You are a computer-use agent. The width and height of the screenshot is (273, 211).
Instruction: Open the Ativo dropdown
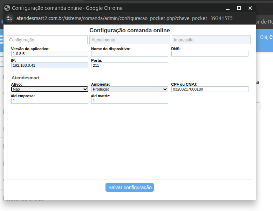(50, 89)
